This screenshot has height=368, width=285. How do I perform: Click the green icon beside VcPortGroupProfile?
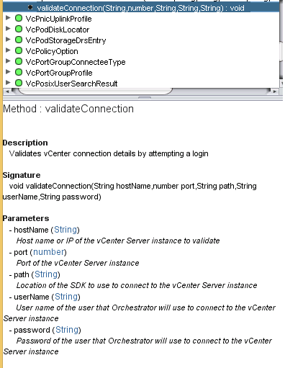point(19,73)
